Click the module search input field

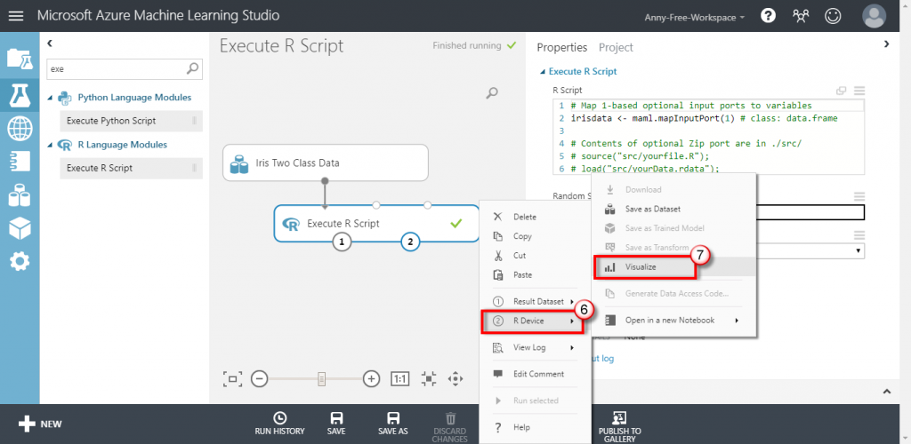point(123,68)
